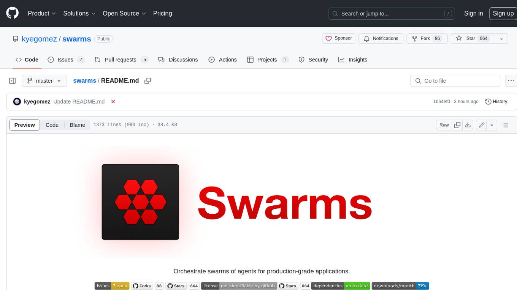Click the GitHub Forks badge

click(147, 286)
